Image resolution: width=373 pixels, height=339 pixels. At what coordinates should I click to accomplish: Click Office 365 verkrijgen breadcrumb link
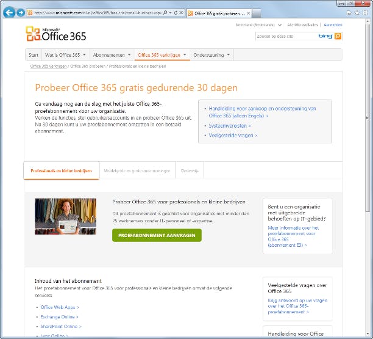pyautogui.click(x=48, y=67)
